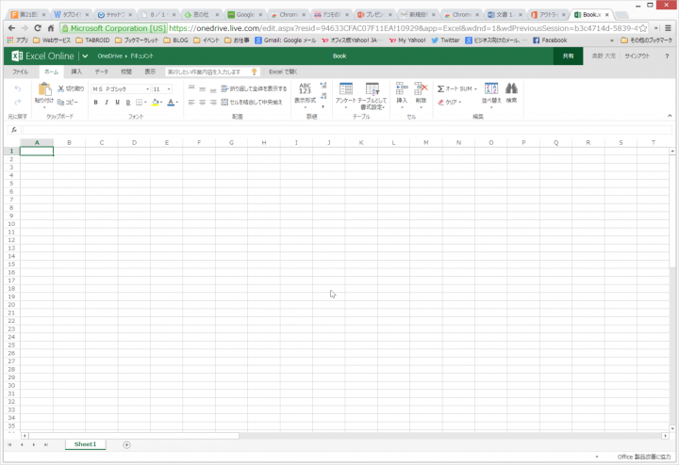Align cell content to bottom
Image resolution: width=679 pixels, height=465 pixels.
point(213,88)
